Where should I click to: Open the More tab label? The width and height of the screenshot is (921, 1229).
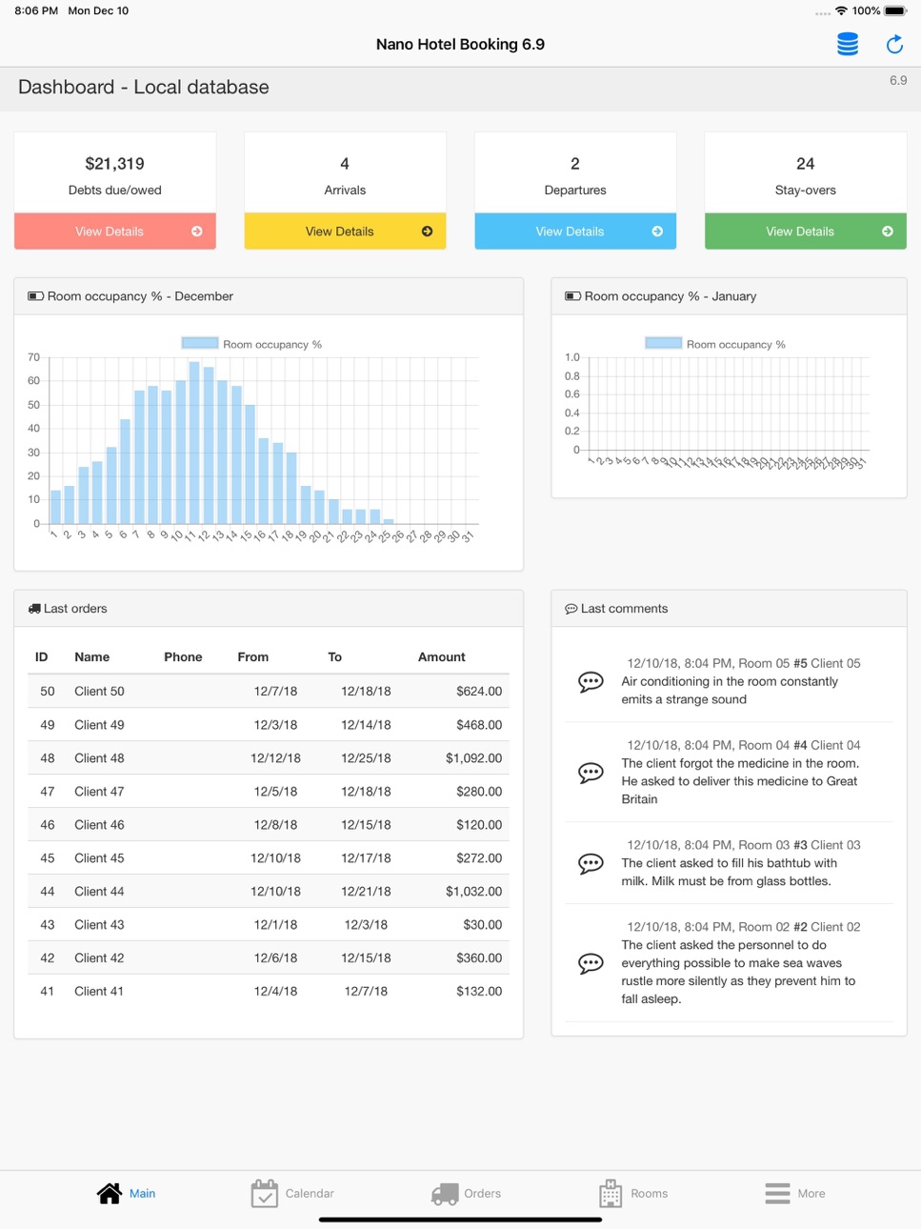coord(811,1194)
